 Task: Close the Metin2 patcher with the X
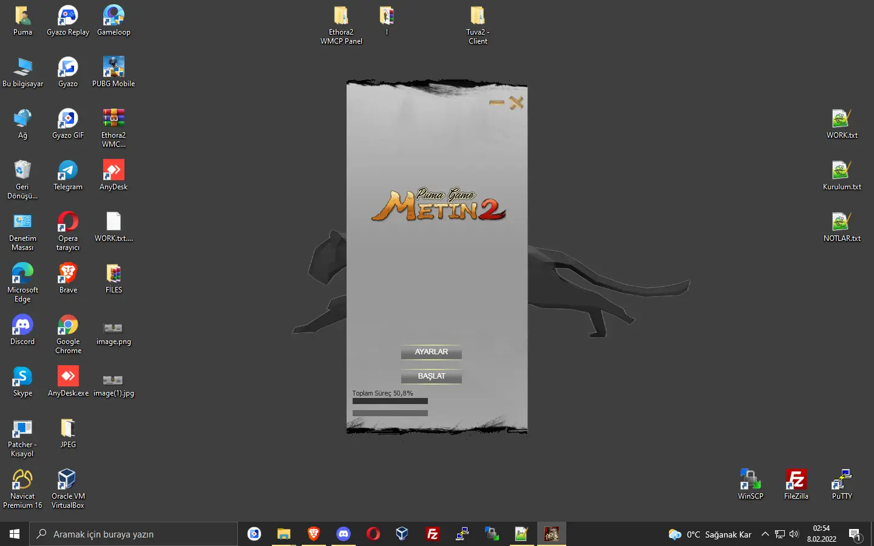pyautogui.click(x=517, y=103)
